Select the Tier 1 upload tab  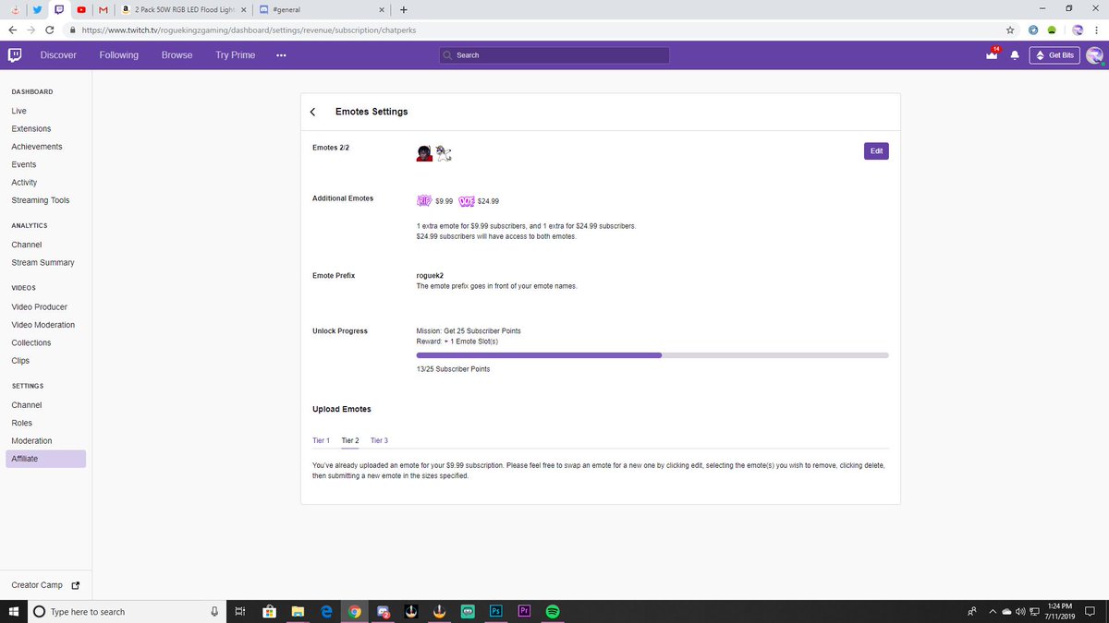click(322, 440)
